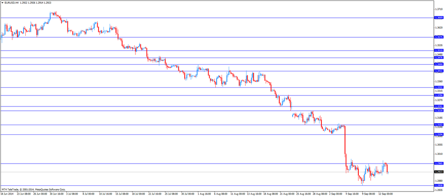
Task: Click the 1.3360 price scale value
Action: coord(439,82)
